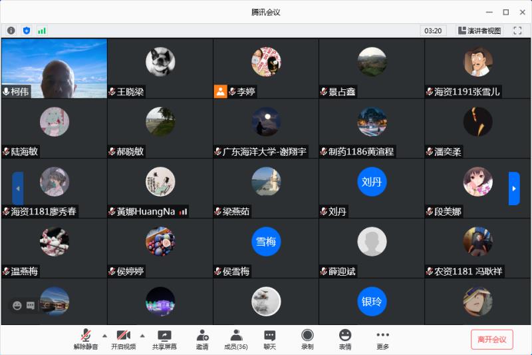This screenshot has height=355, width=532.
Task: Expand audio options arrow beside 解除静音
Action: pyautogui.click(x=104, y=335)
